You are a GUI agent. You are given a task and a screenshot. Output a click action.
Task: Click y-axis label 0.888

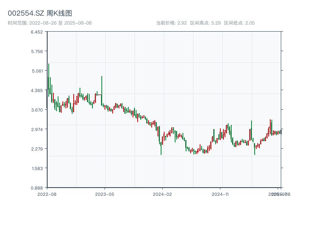(37, 188)
